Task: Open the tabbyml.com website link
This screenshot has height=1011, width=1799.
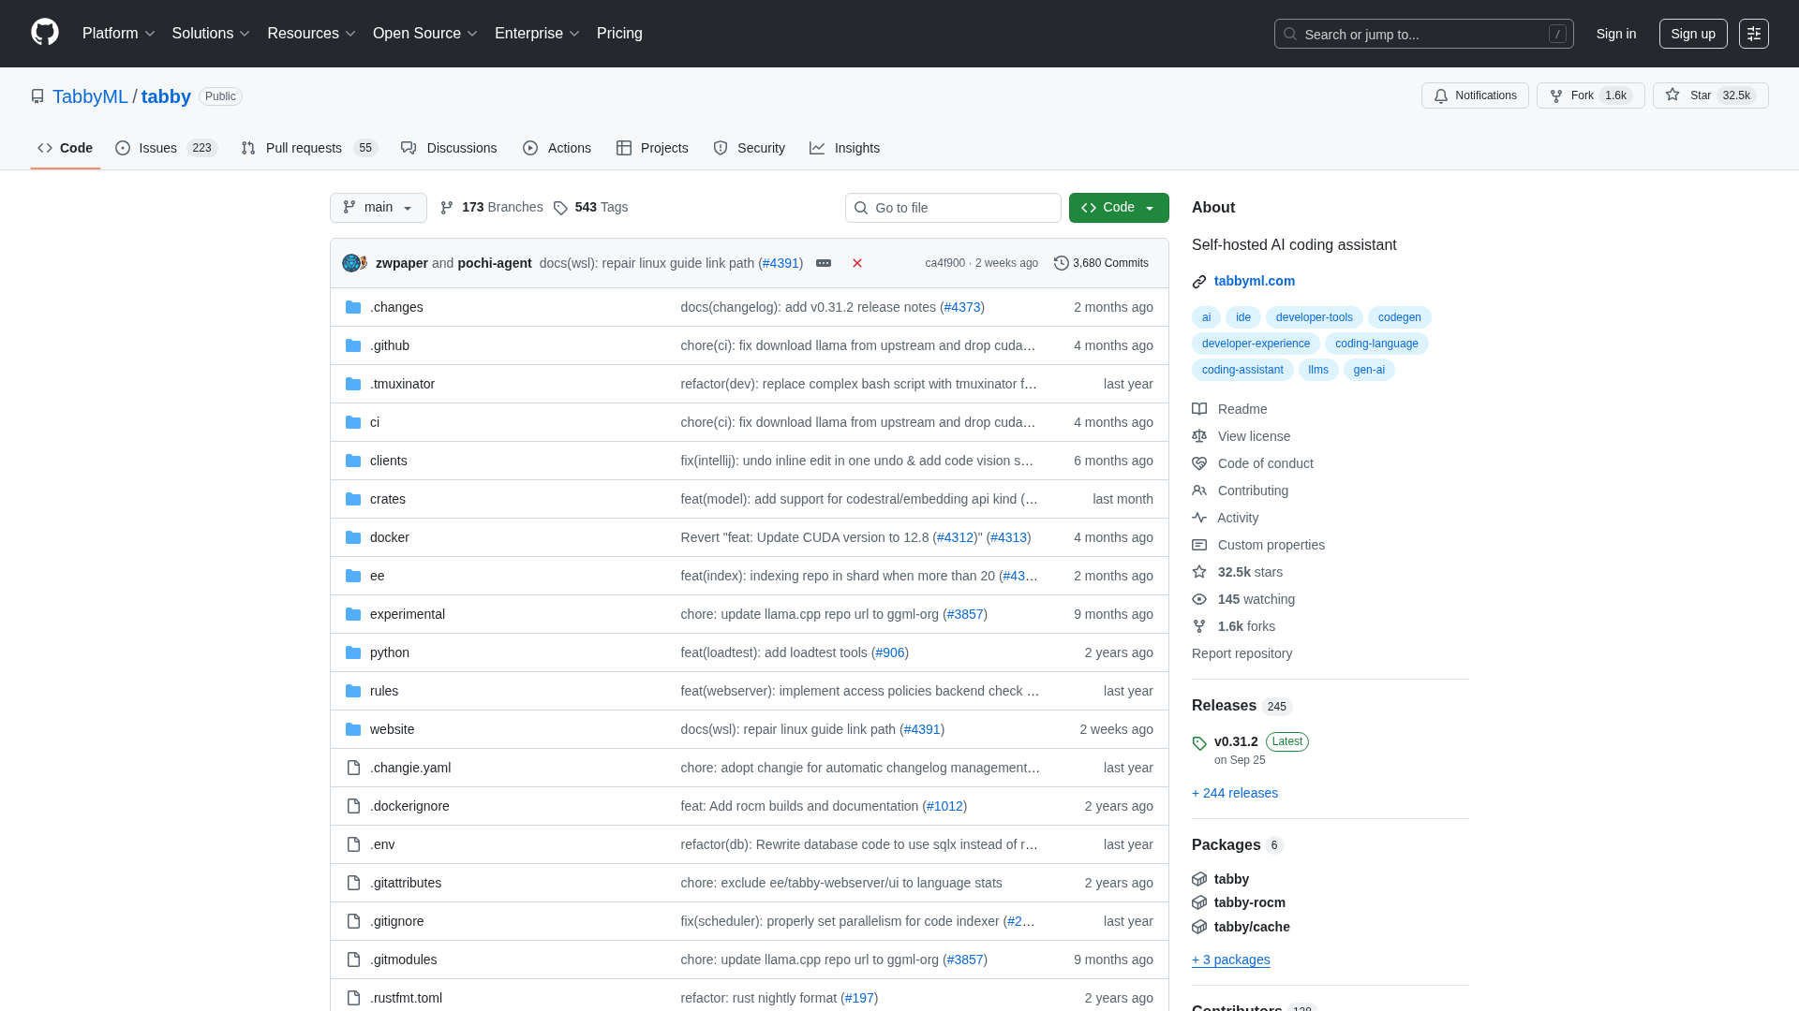Action: coord(1254,281)
